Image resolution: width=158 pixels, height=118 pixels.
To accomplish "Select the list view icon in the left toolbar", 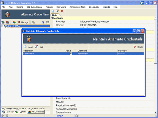I will (48, 22).
